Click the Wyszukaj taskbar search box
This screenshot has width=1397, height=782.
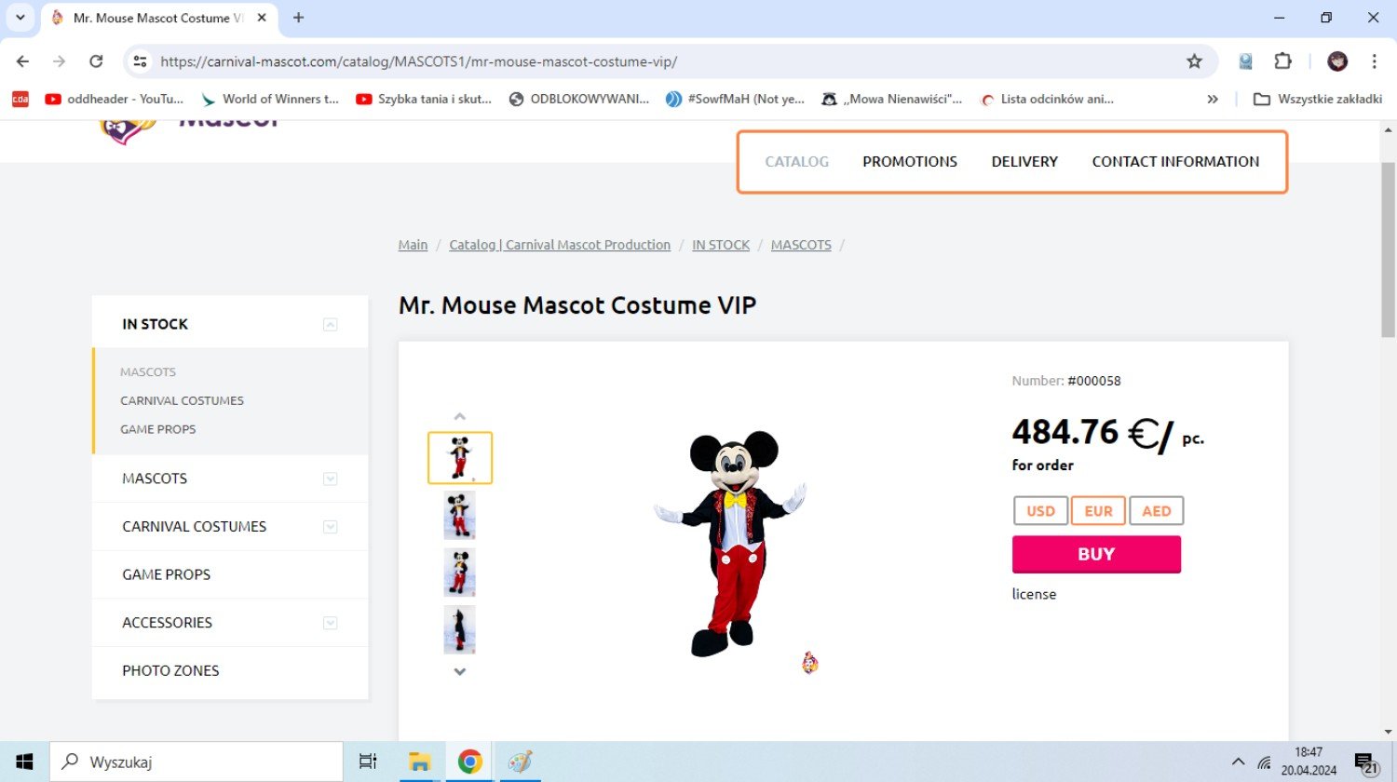[x=196, y=762]
